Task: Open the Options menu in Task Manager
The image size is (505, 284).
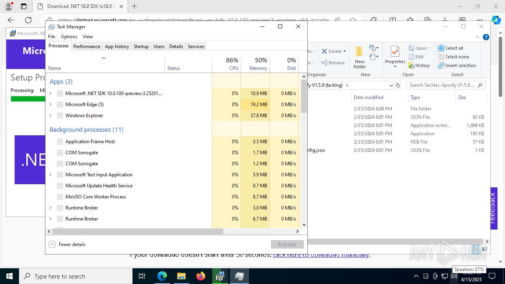Action: click(69, 37)
